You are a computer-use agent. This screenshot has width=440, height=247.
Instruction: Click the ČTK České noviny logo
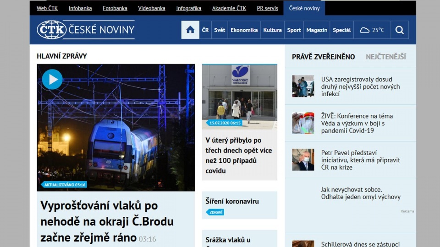point(86,30)
